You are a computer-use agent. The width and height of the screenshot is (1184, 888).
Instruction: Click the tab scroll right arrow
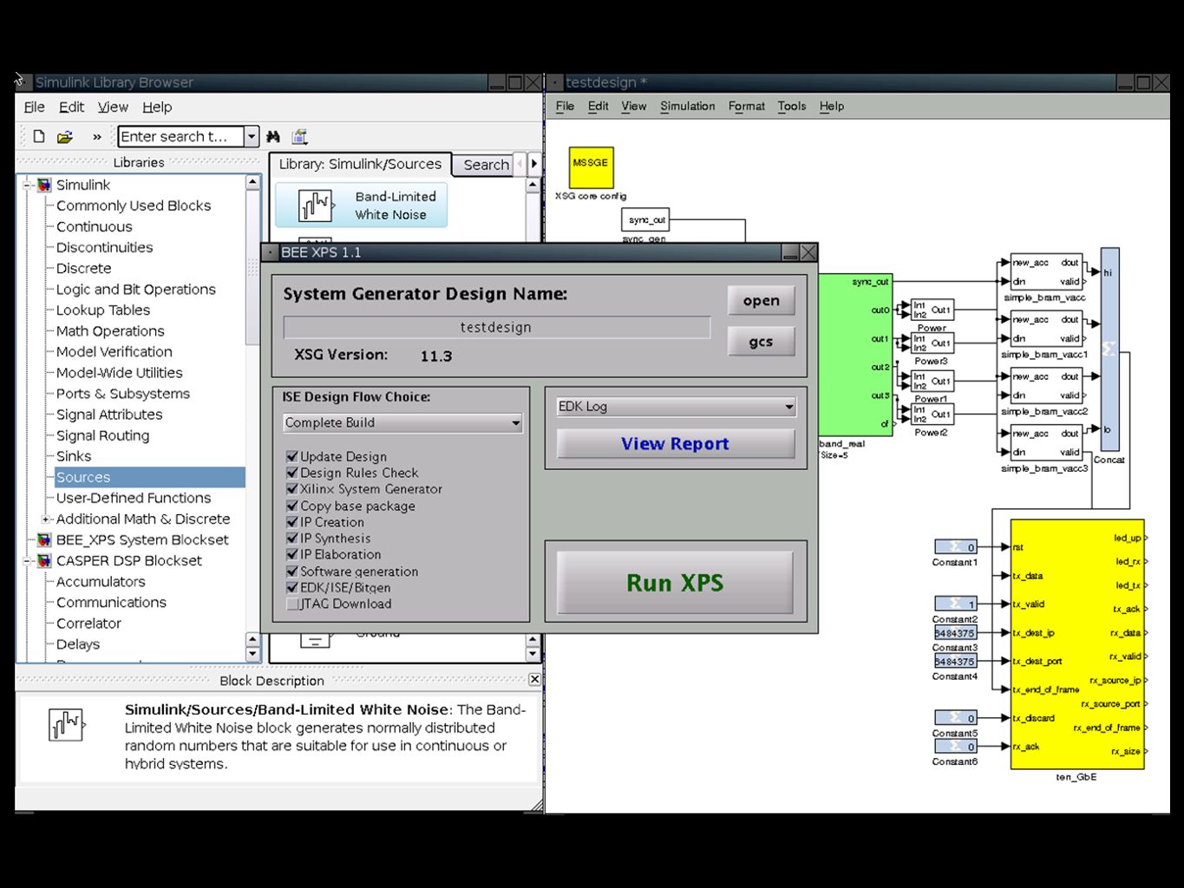(534, 163)
